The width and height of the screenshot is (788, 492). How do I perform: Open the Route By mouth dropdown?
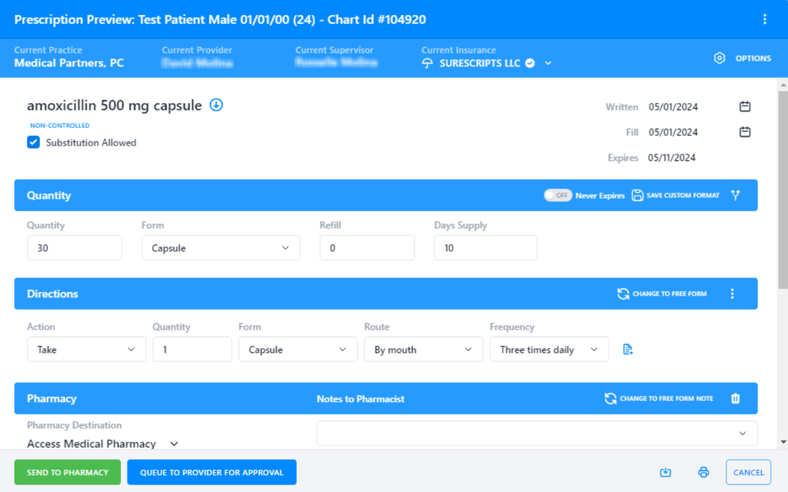coord(424,349)
